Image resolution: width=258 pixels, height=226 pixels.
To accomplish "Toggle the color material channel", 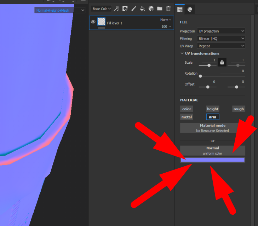I will pyautogui.click(x=187, y=109).
